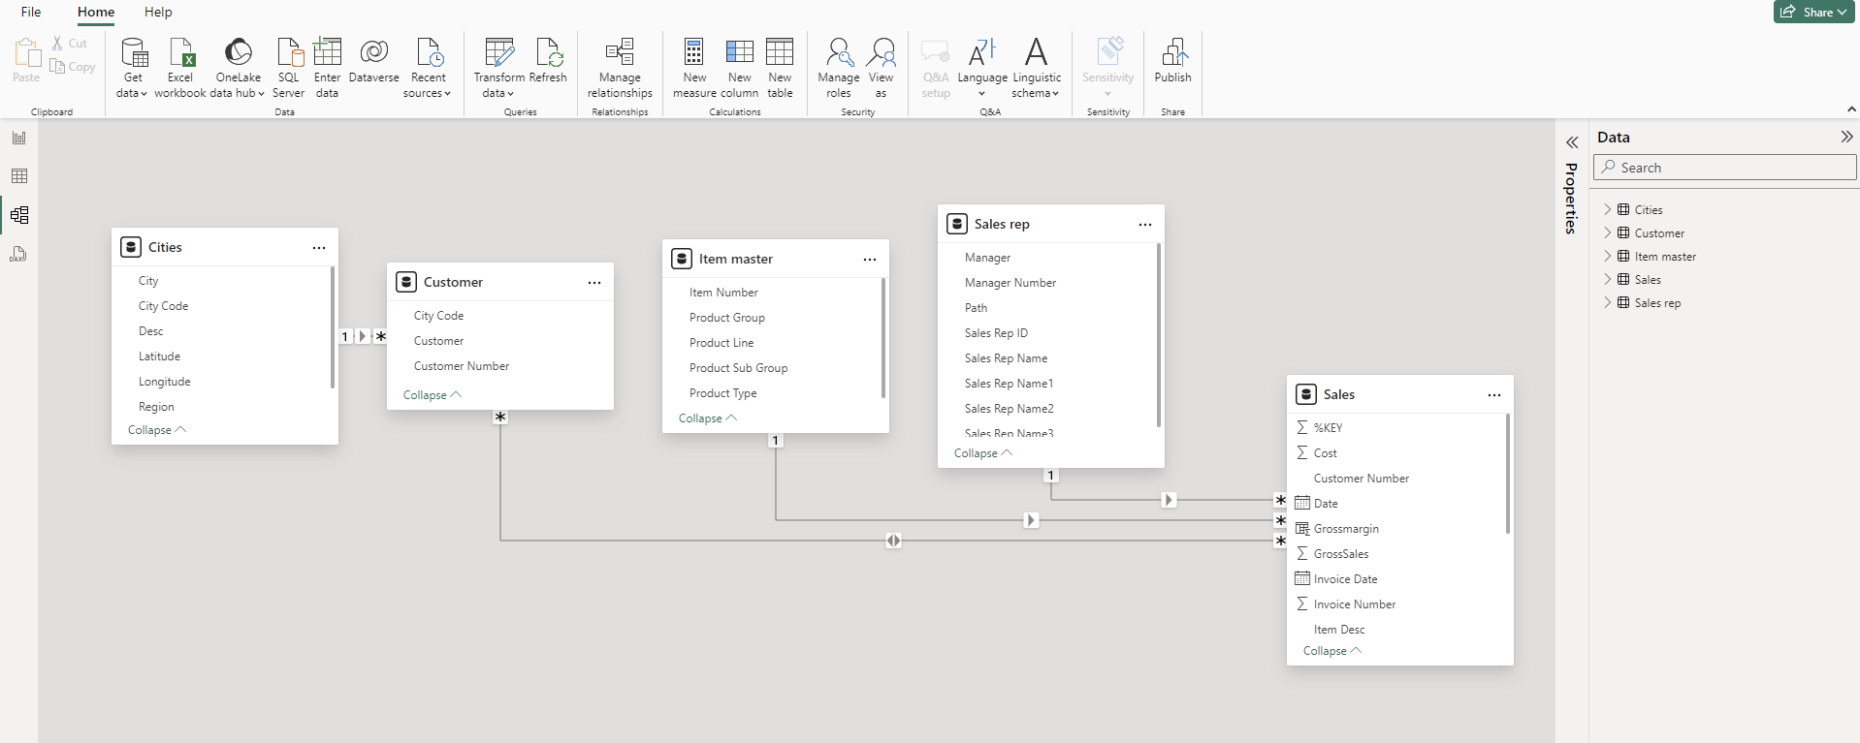Open Cities table more options menu
The width and height of the screenshot is (1860, 743).
[x=319, y=248]
